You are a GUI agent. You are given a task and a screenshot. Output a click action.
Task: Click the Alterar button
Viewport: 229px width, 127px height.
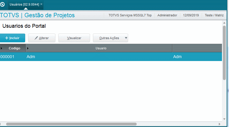coord(42,38)
